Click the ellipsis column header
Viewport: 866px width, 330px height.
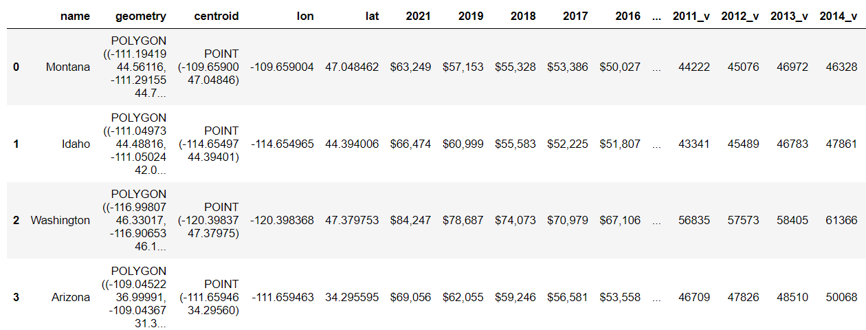656,16
